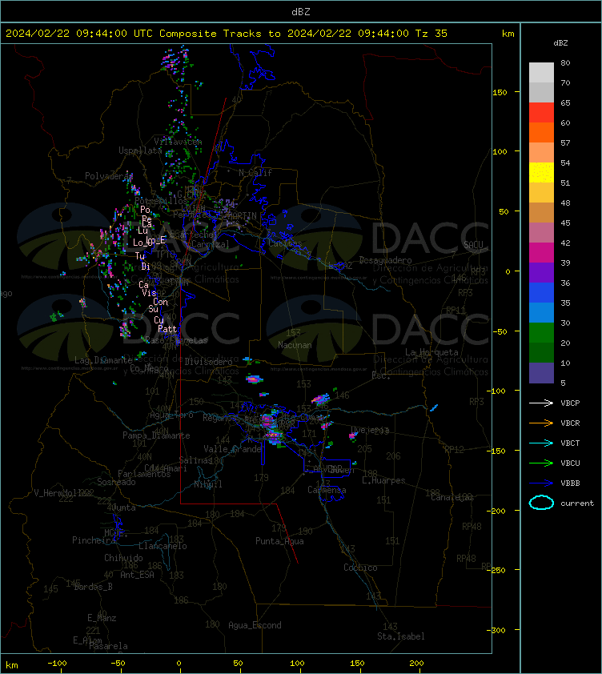
Task: Click the green VBCU arrow icon
Action: (x=541, y=463)
